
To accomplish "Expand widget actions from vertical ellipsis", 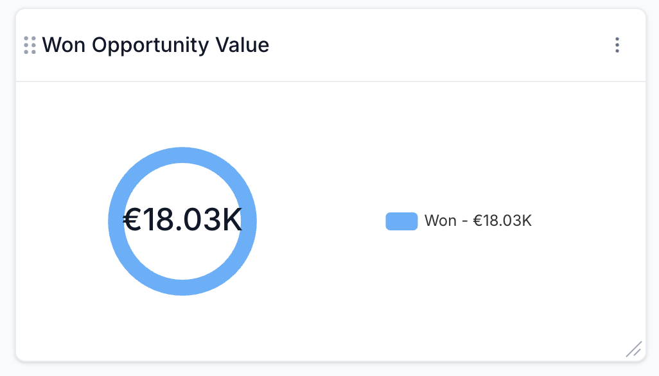I will 617,45.
